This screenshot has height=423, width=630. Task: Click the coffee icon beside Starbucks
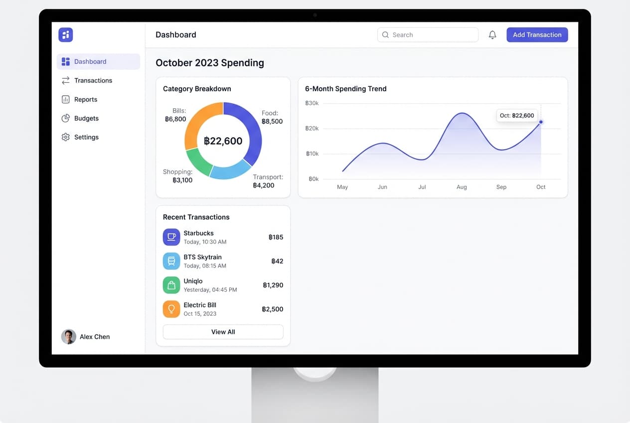coord(171,237)
